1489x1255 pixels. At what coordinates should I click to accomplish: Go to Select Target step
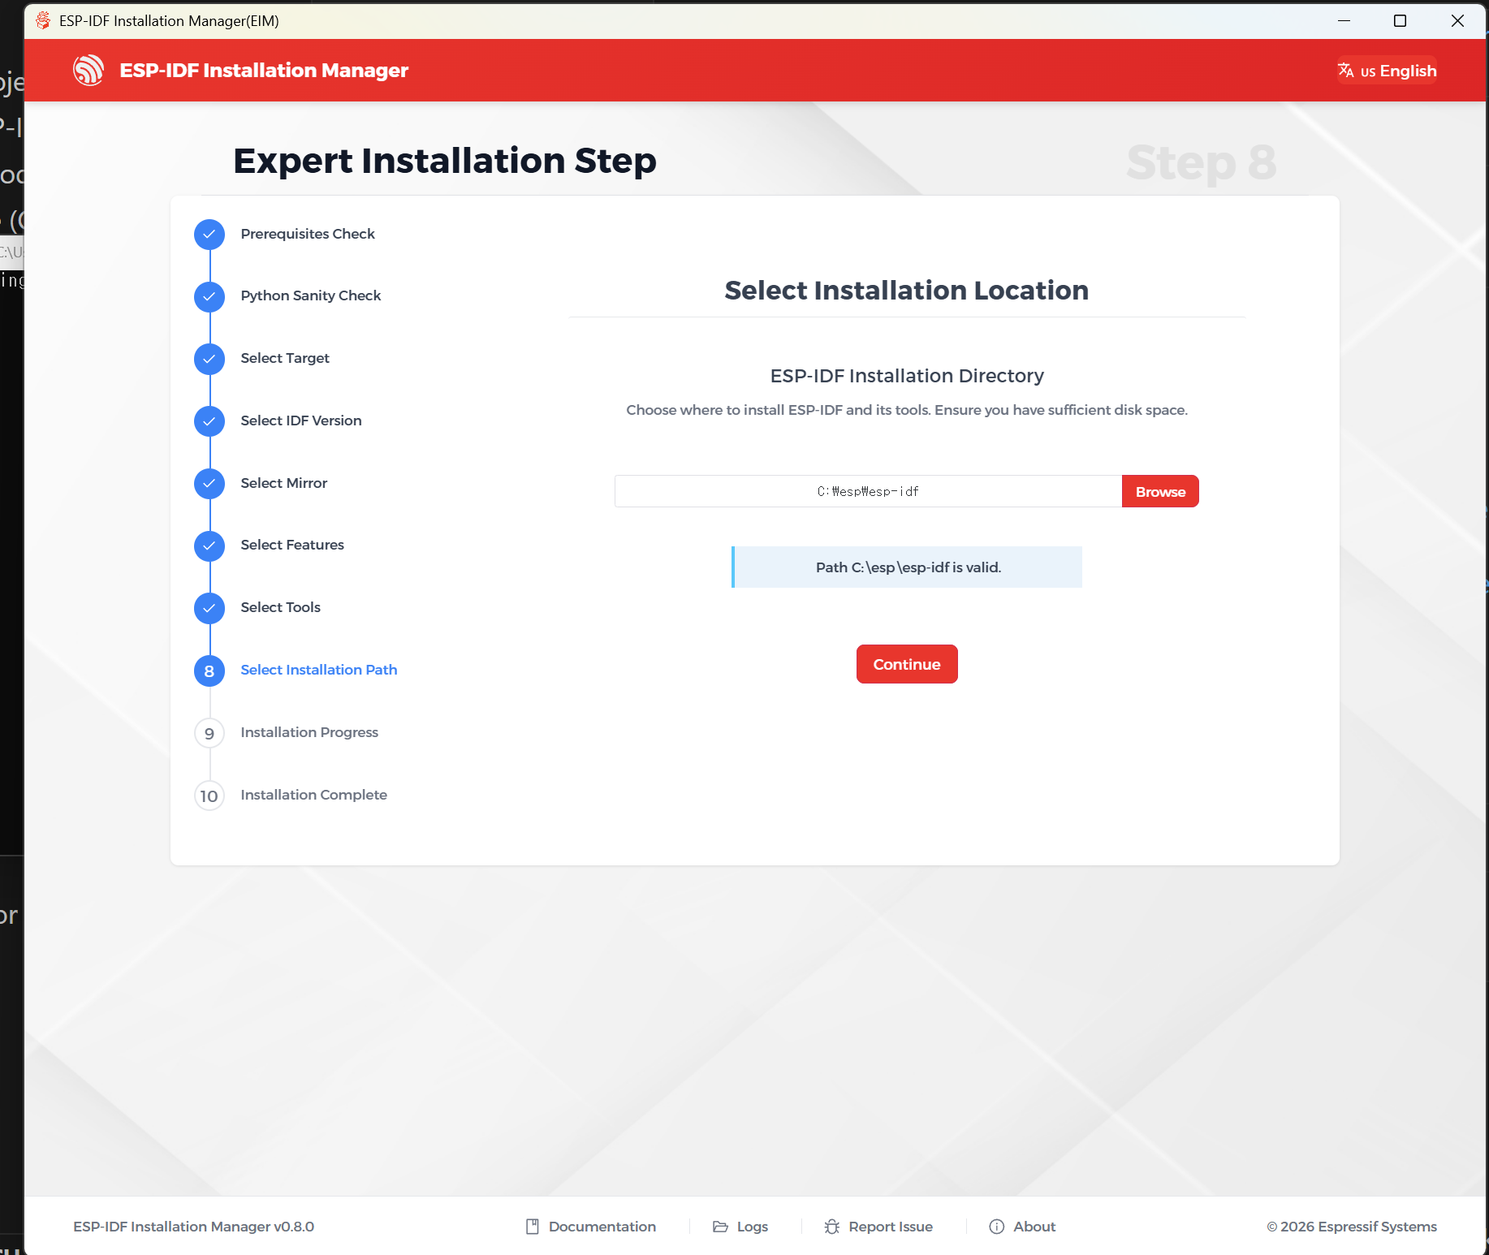click(x=285, y=358)
